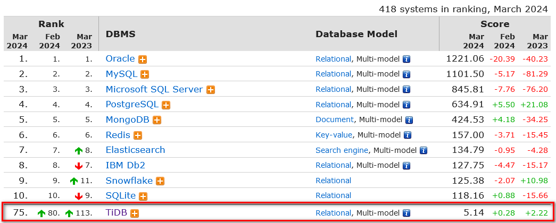Follow the Search engine model link
The height and width of the screenshot is (223, 556).
click(x=342, y=150)
